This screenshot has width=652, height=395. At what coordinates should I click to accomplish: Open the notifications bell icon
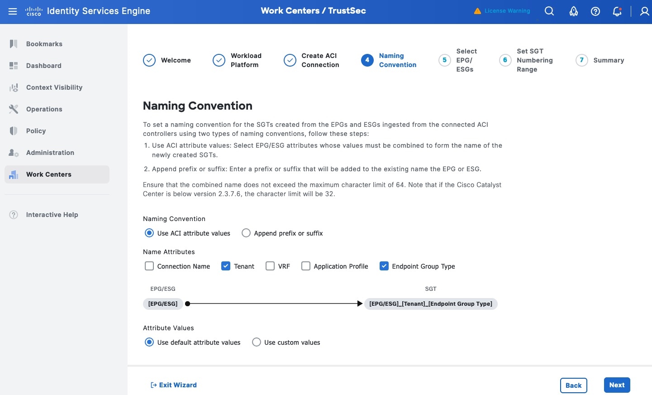pos(617,11)
